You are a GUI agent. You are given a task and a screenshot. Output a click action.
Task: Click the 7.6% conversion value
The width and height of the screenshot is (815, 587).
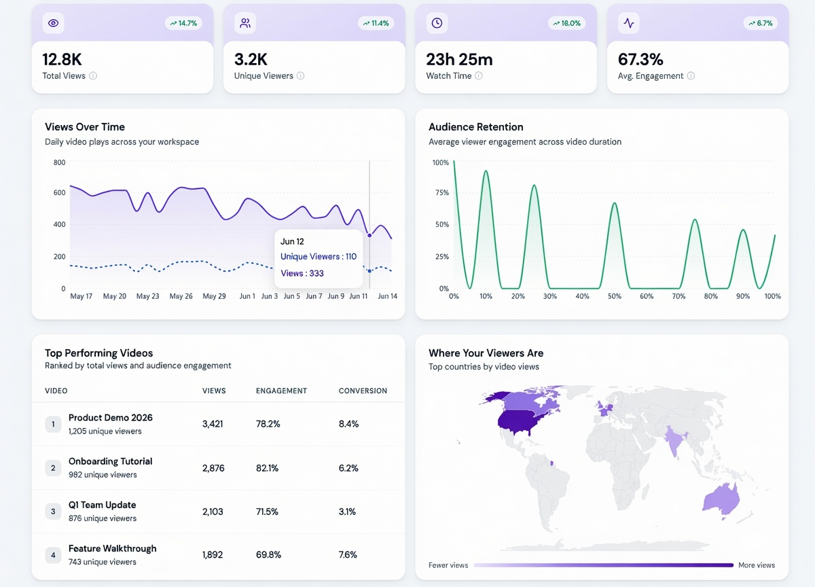point(348,555)
